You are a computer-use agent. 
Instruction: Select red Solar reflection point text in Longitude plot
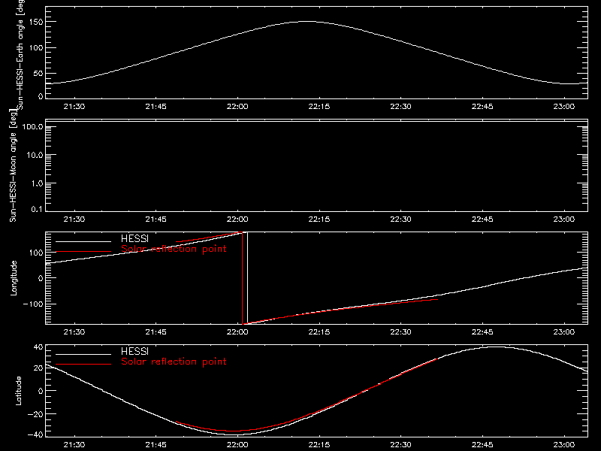174,249
